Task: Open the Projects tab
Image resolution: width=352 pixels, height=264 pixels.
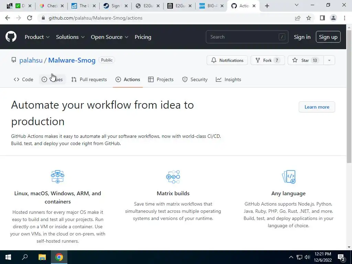Action: [x=161, y=79]
